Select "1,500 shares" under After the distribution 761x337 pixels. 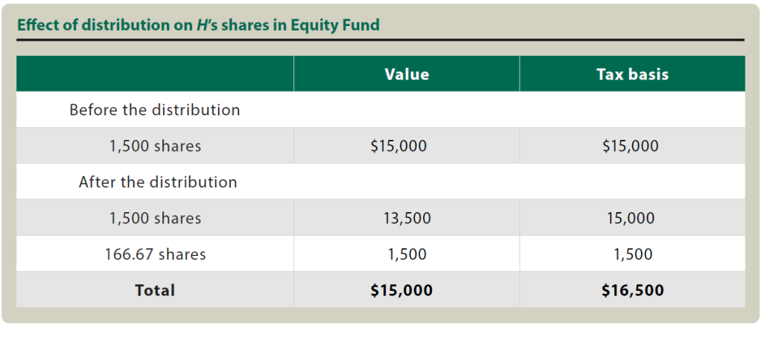coord(155,219)
